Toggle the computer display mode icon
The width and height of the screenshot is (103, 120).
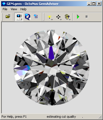pos(19,17)
